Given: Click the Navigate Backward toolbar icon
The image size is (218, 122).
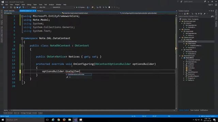Looking at the screenshot, I should [x=4, y=7].
